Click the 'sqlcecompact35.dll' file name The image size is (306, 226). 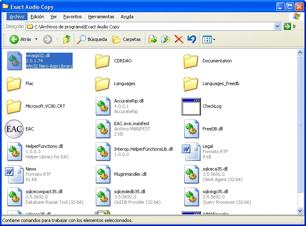tap(44, 192)
